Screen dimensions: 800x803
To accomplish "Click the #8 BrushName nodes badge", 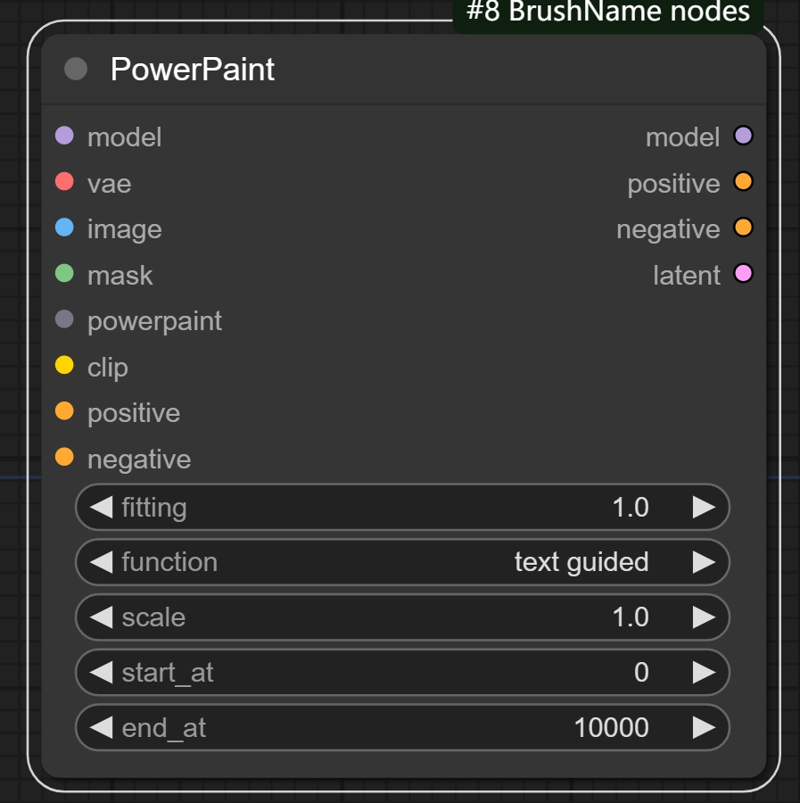I will coord(608,13).
